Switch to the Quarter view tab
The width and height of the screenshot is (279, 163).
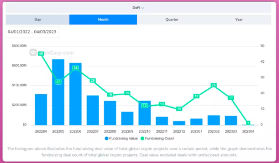point(172,20)
